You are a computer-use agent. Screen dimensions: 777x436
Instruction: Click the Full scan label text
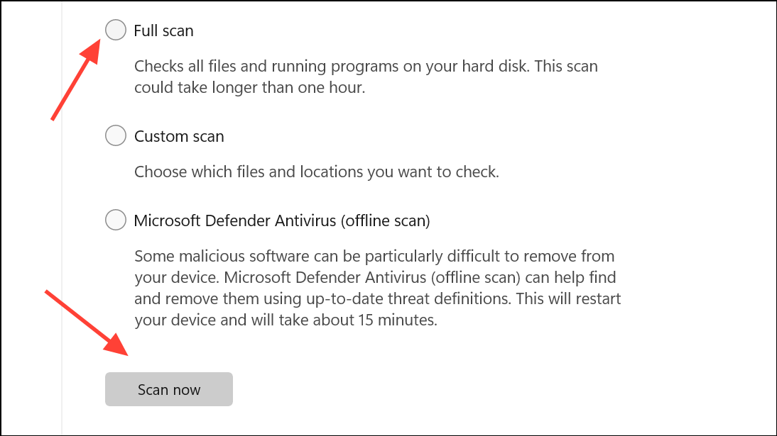pos(165,30)
